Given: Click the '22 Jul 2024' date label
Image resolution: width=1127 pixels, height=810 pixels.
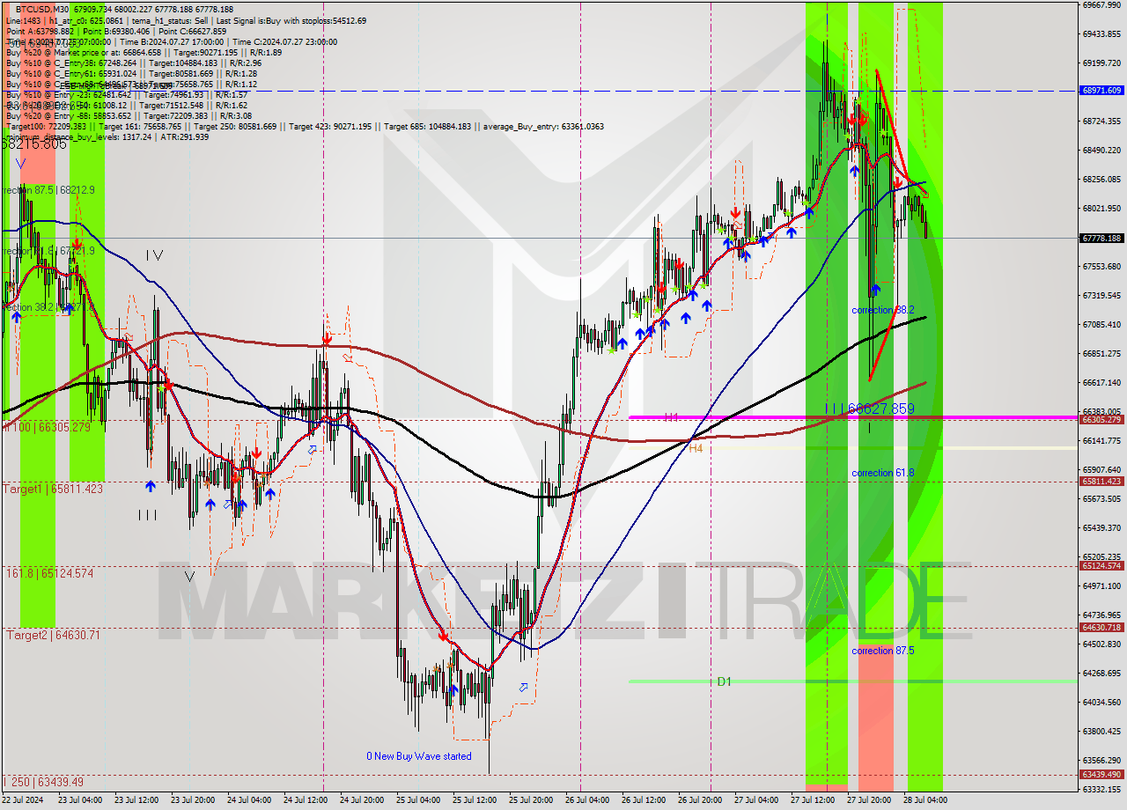Looking at the screenshot, I should [25, 800].
